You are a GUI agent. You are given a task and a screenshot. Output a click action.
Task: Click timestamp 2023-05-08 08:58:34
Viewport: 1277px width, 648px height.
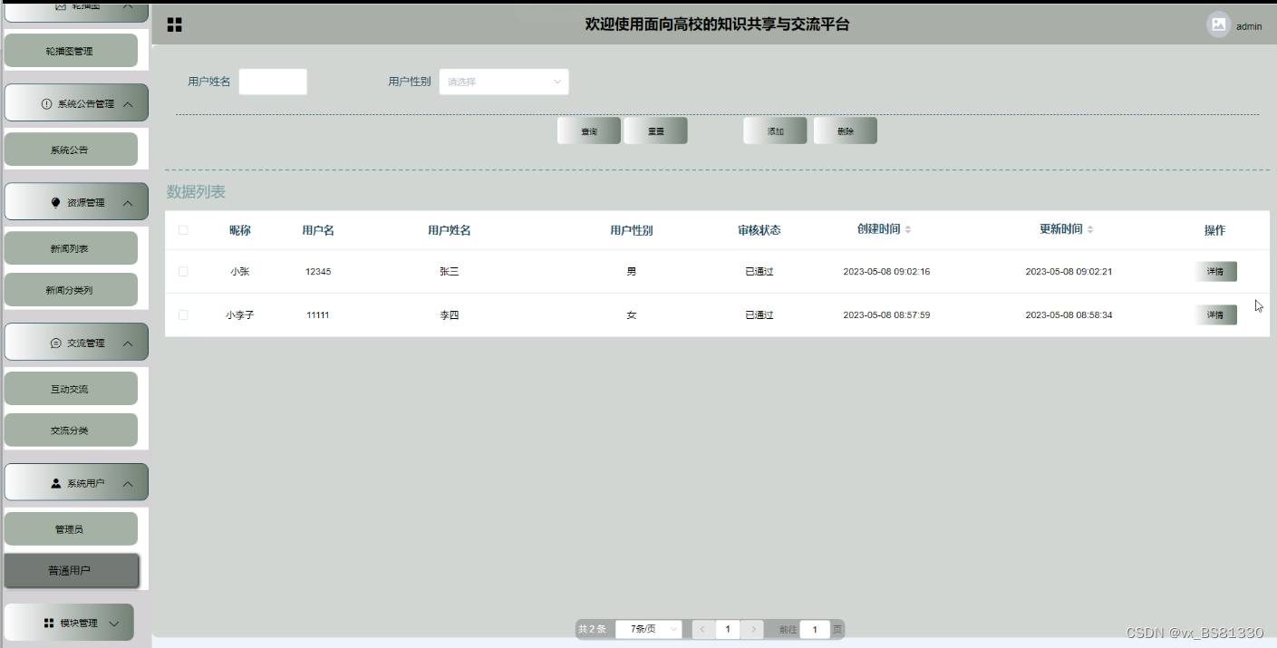pos(1069,315)
